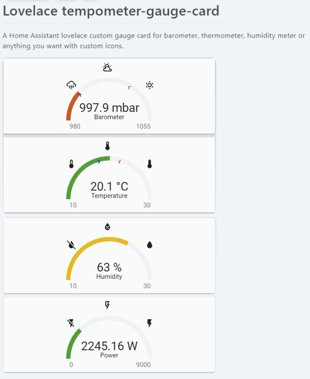The width and height of the screenshot is (310, 379).
Task: Click the filled water drop icon
Action: pos(149,245)
